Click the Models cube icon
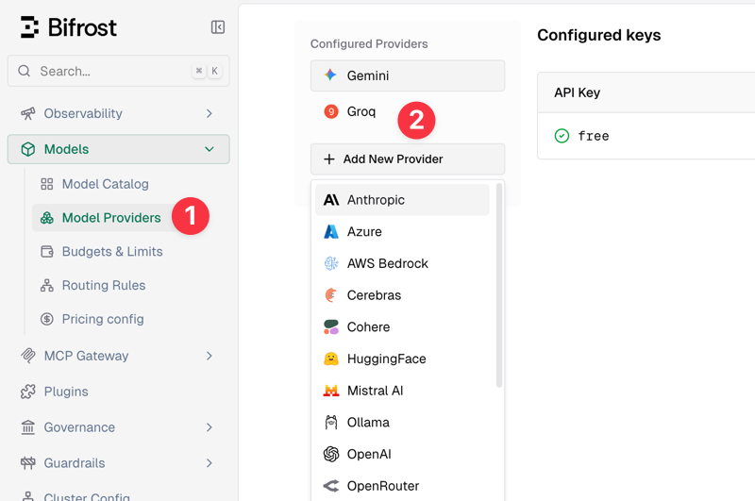The height and width of the screenshot is (501, 755). [x=28, y=149]
